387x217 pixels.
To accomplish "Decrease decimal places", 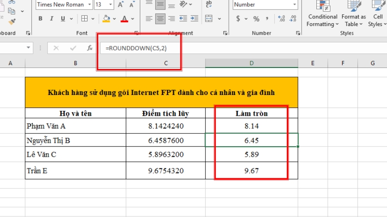I will 293,19.
